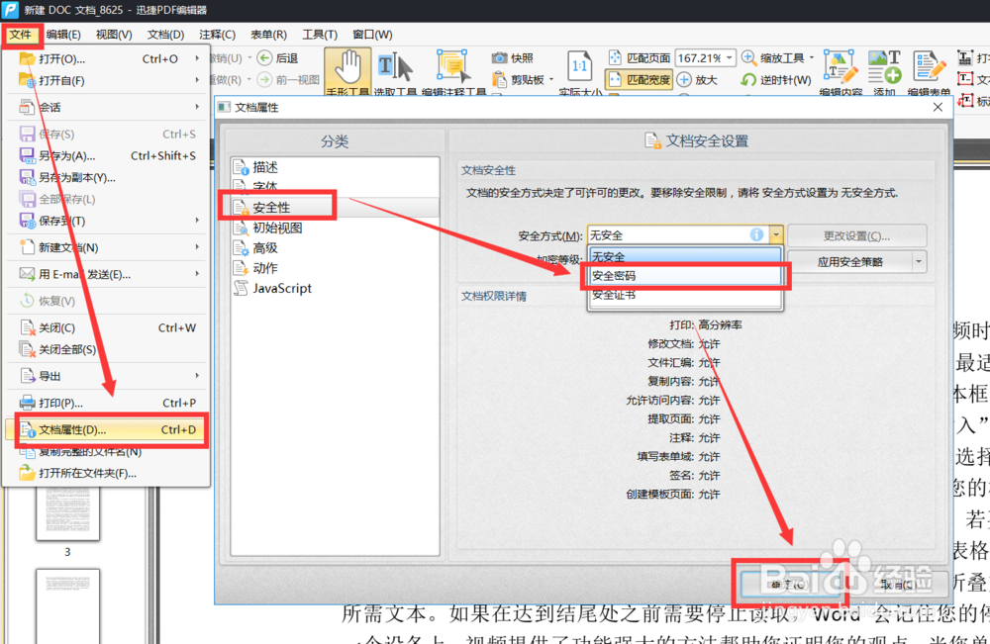Choose Save Copy As (另存为副本)

106,177
